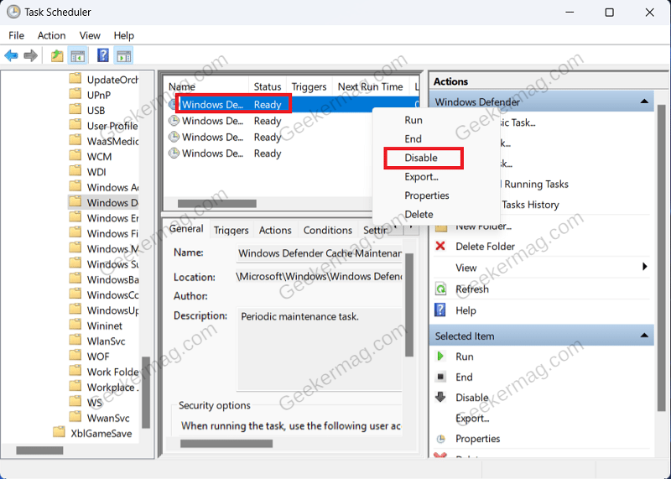This screenshot has height=479, width=671.
Task: Switch to the Actions tab in details pane
Action: pos(275,231)
